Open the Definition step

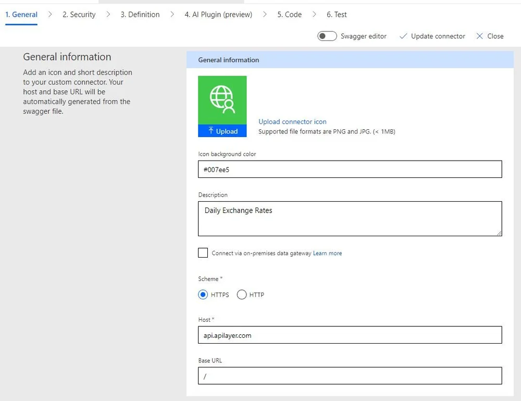(140, 15)
